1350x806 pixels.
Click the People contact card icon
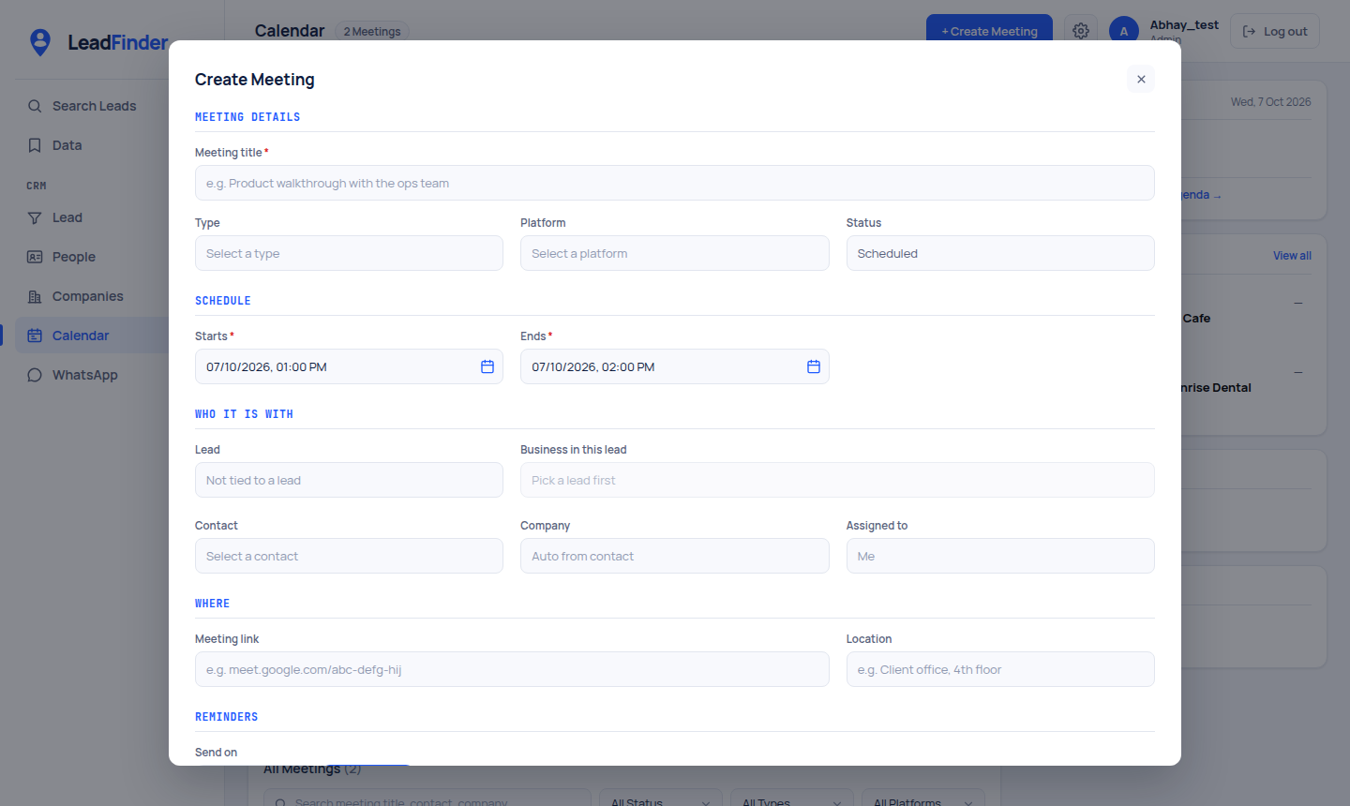pos(35,257)
